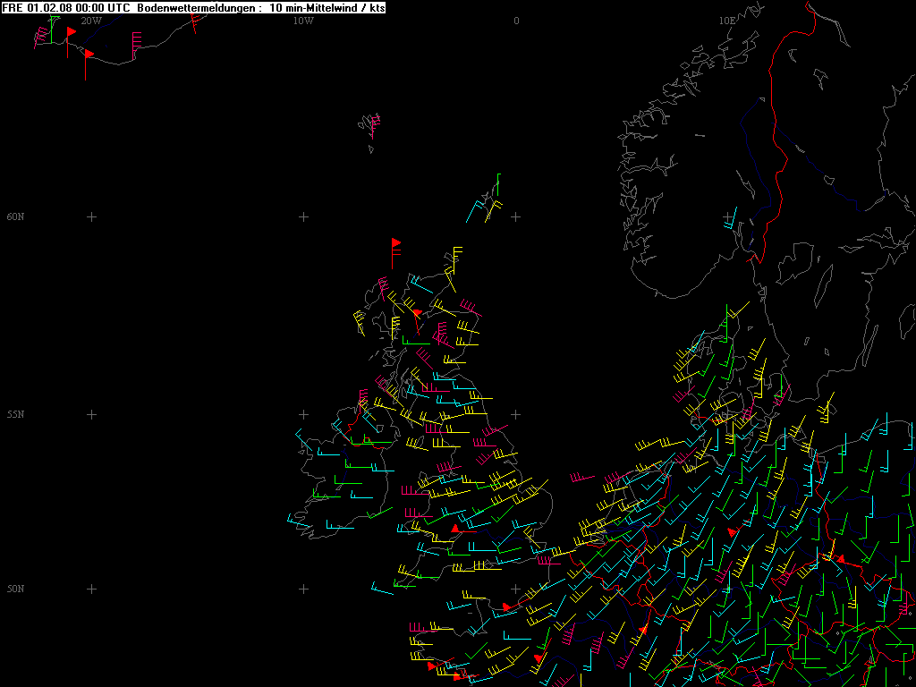This screenshot has height=687, width=916.
Task: Click the 10W longitude label
Action: (303, 21)
